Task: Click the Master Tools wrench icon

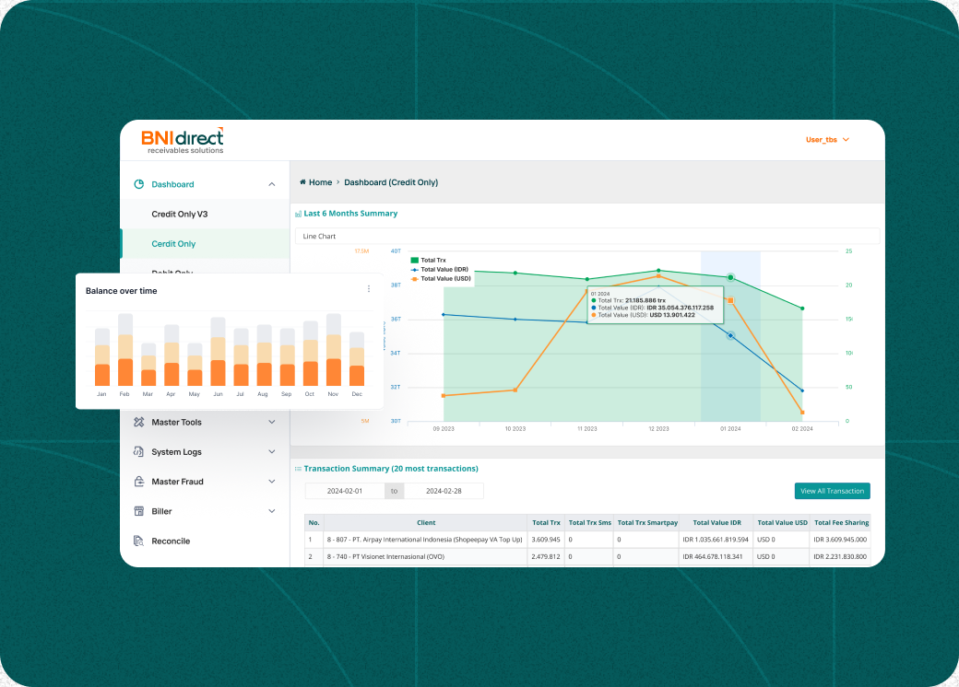Action: tap(139, 422)
